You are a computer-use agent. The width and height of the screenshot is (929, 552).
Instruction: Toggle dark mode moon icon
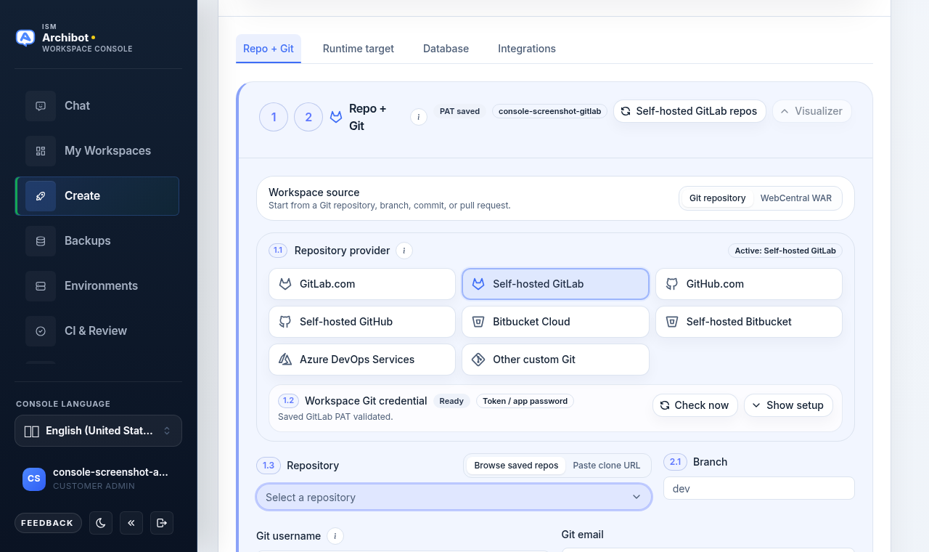[101, 523]
